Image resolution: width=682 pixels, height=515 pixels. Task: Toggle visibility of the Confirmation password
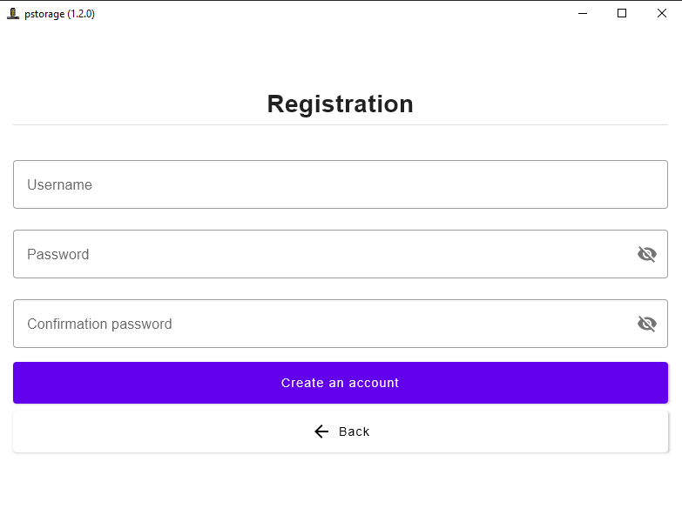pos(646,324)
